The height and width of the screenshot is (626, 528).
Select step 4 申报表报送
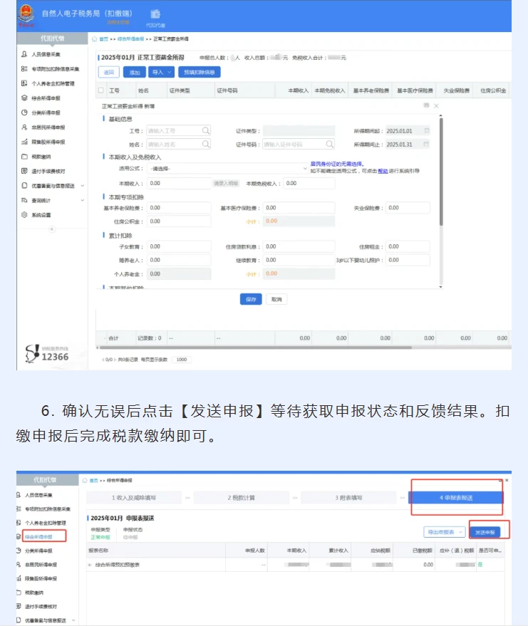click(x=456, y=498)
